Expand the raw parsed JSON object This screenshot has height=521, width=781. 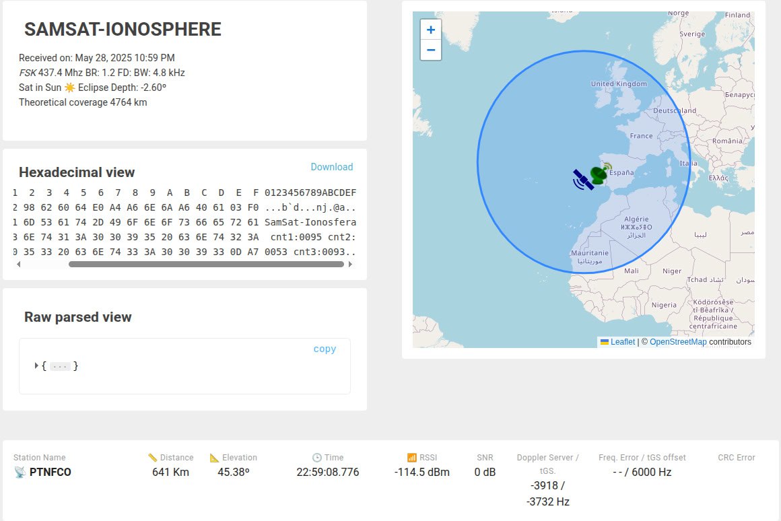click(36, 366)
